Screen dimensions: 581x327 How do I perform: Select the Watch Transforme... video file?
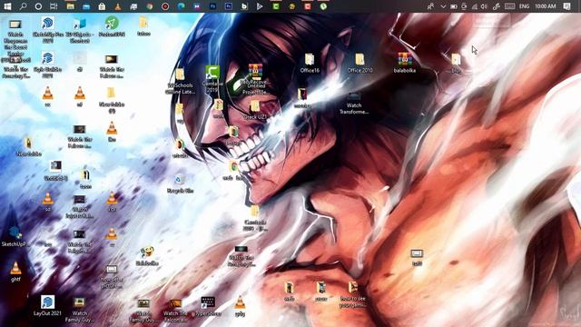(x=354, y=104)
